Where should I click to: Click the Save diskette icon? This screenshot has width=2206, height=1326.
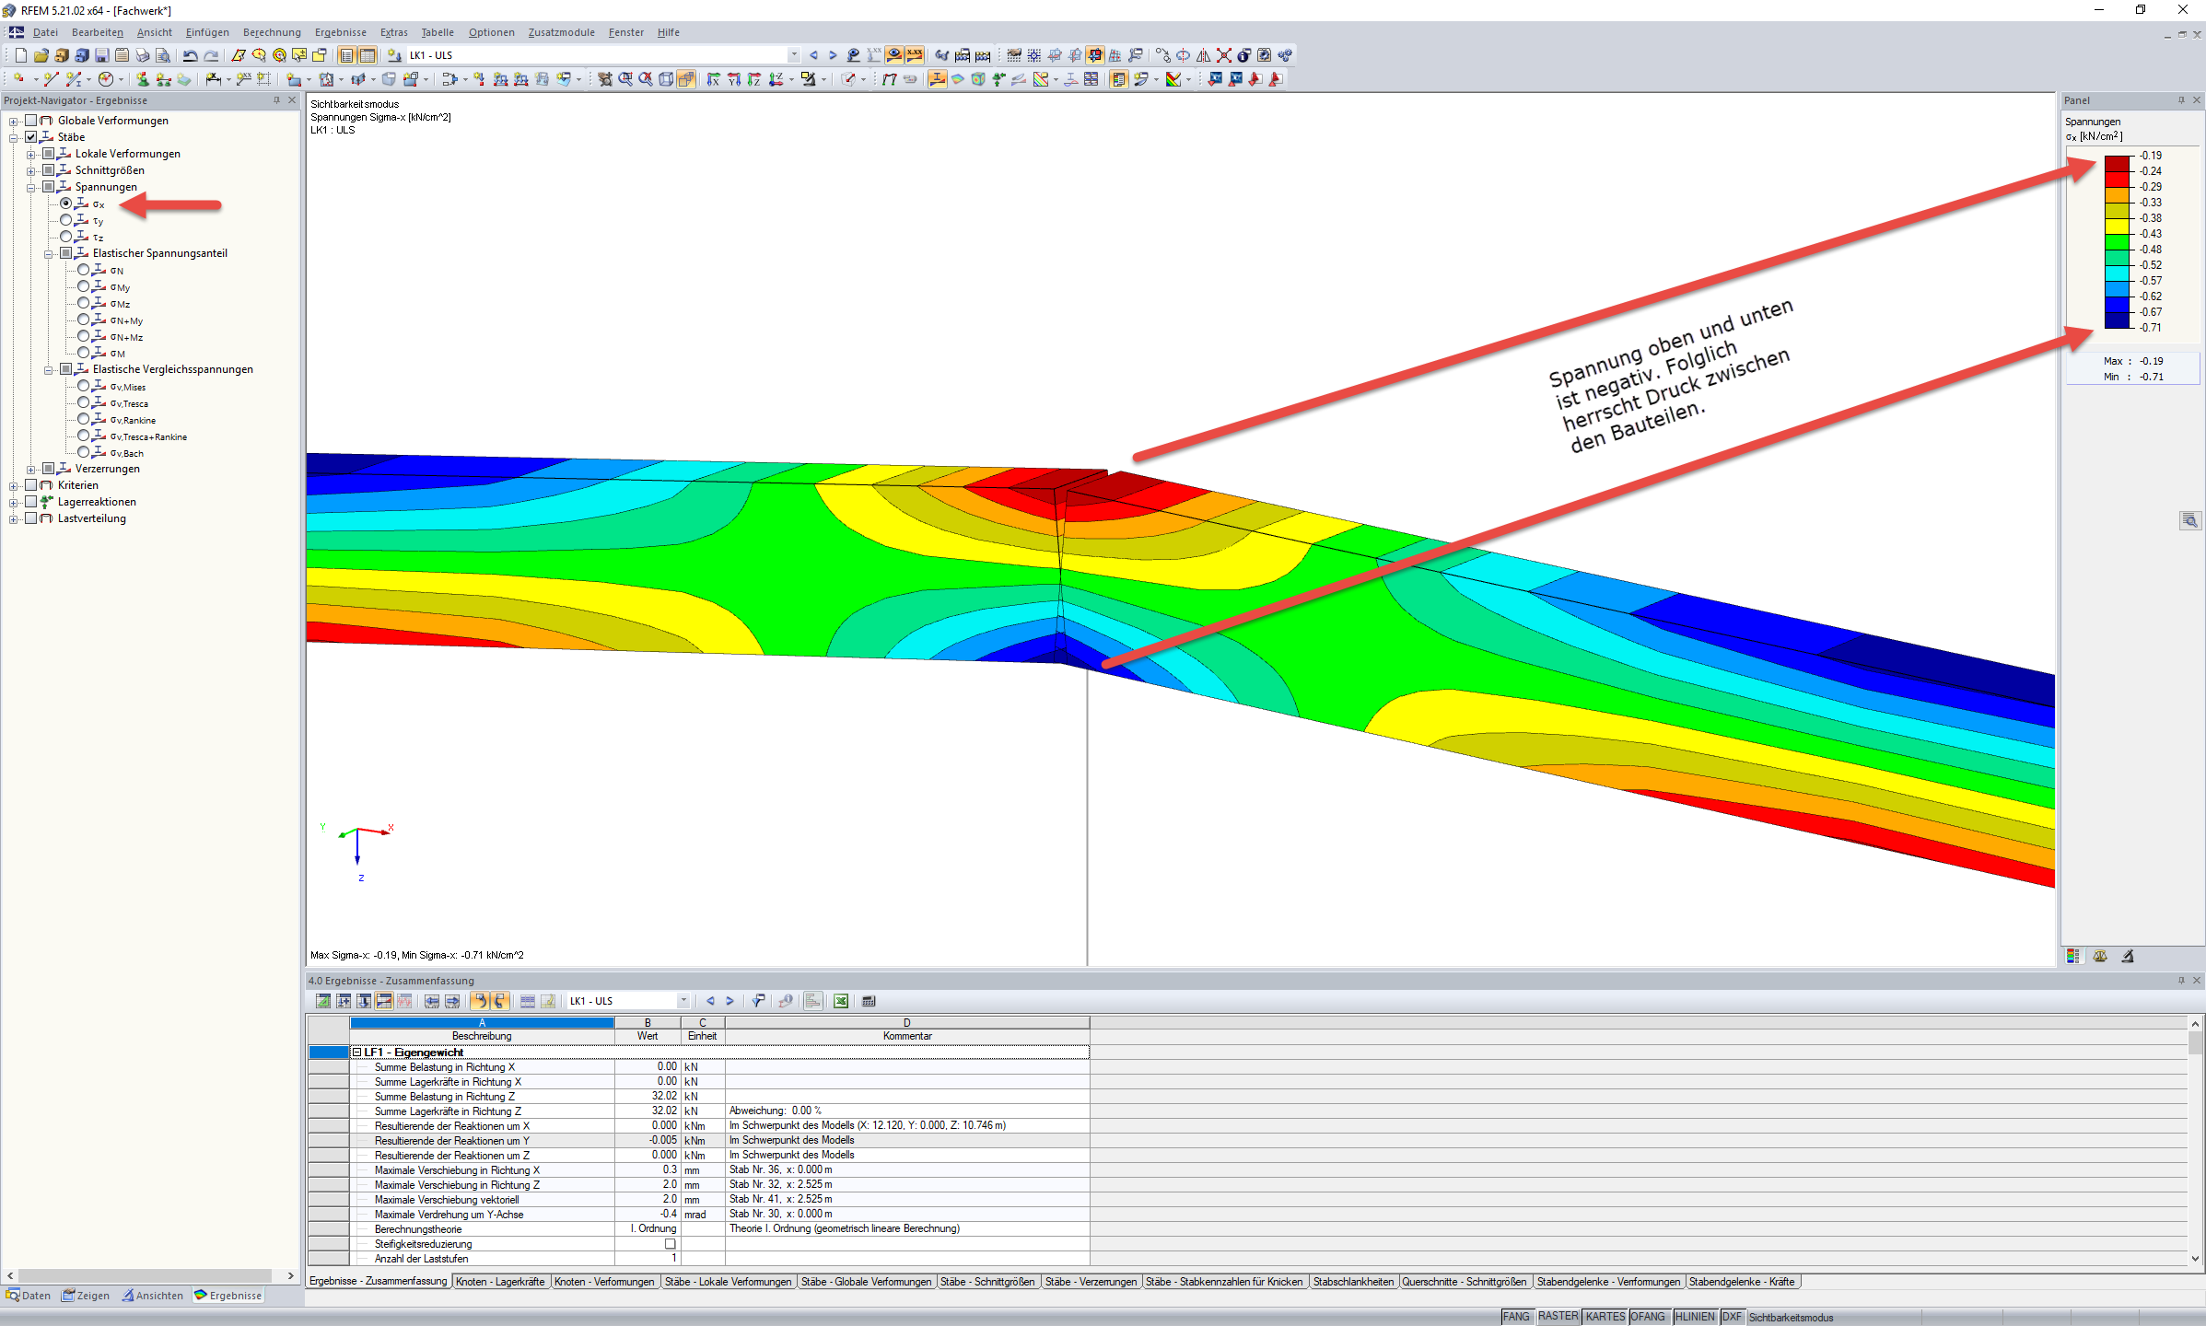pyautogui.click(x=101, y=55)
